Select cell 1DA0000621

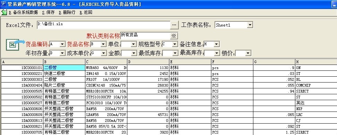pos(22,126)
